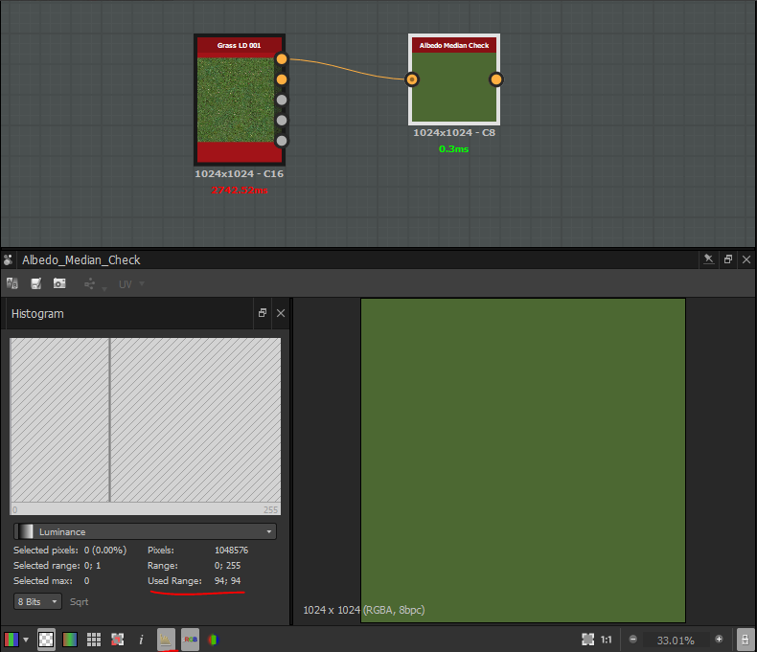The width and height of the screenshot is (757, 652).
Task: Click the camera snapshot icon
Action: point(59,284)
